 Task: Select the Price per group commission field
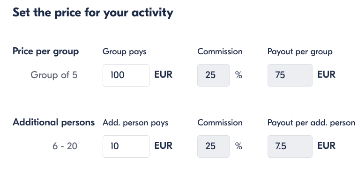pyautogui.click(x=214, y=75)
